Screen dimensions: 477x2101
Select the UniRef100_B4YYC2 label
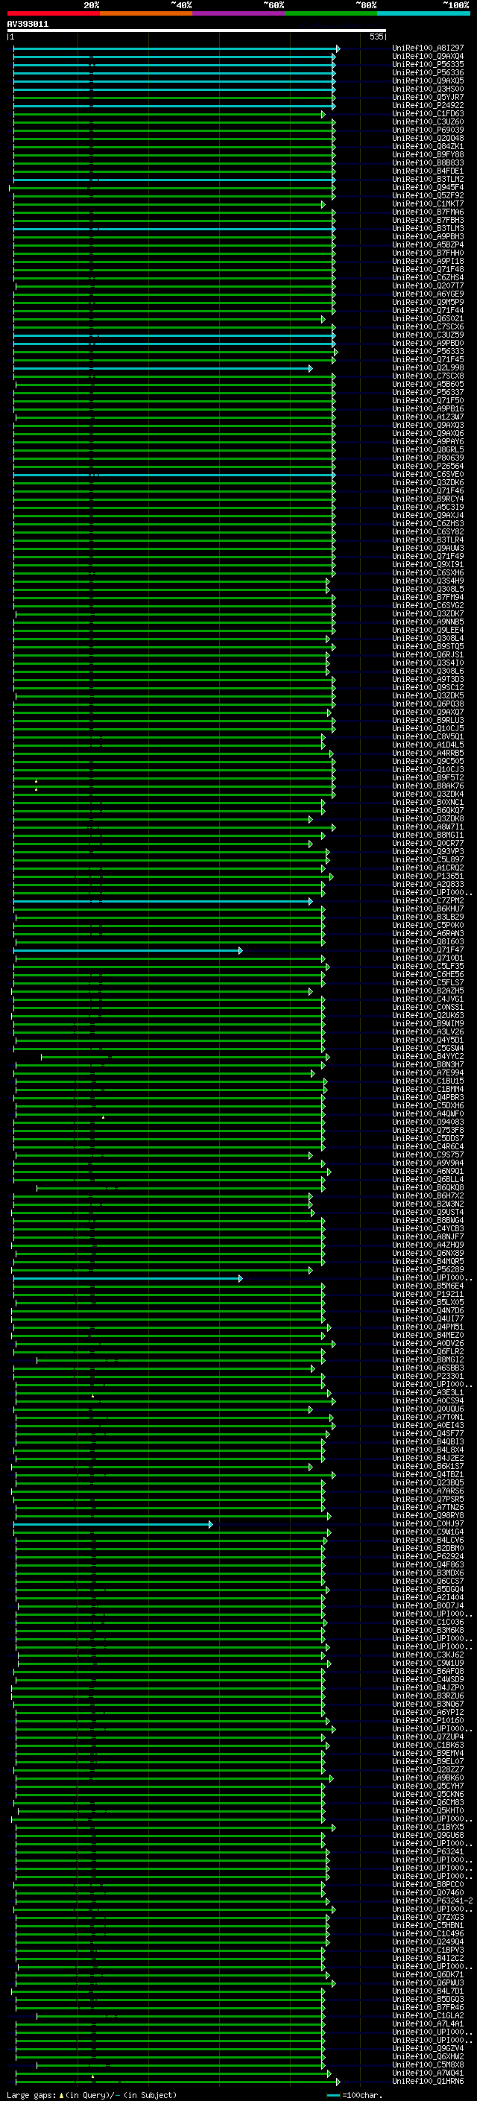[427, 1057]
